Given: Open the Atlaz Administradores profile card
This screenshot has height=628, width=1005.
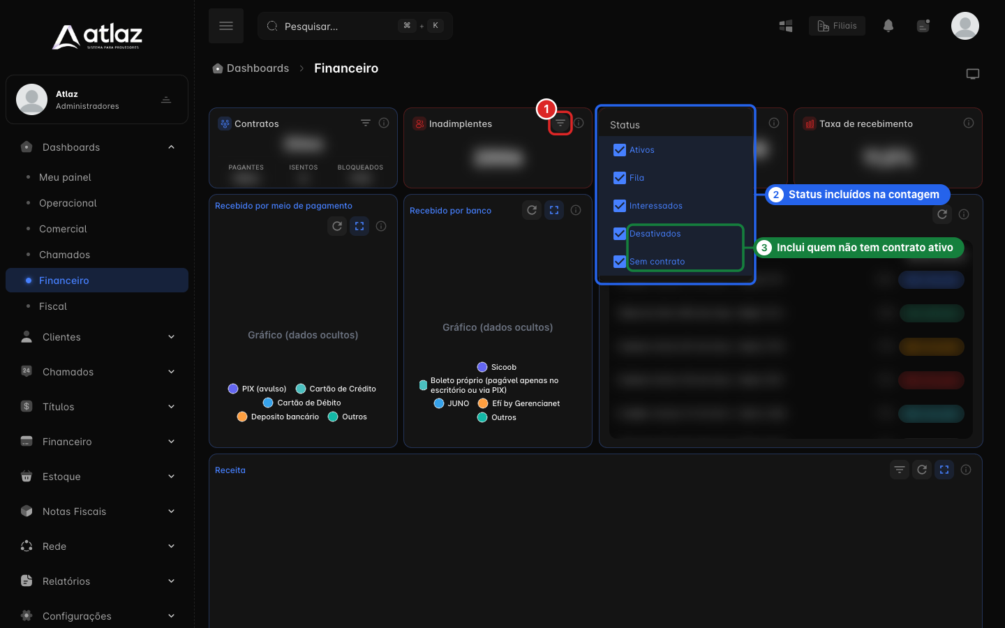Looking at the screenshot, I should [x=97, y=99].
